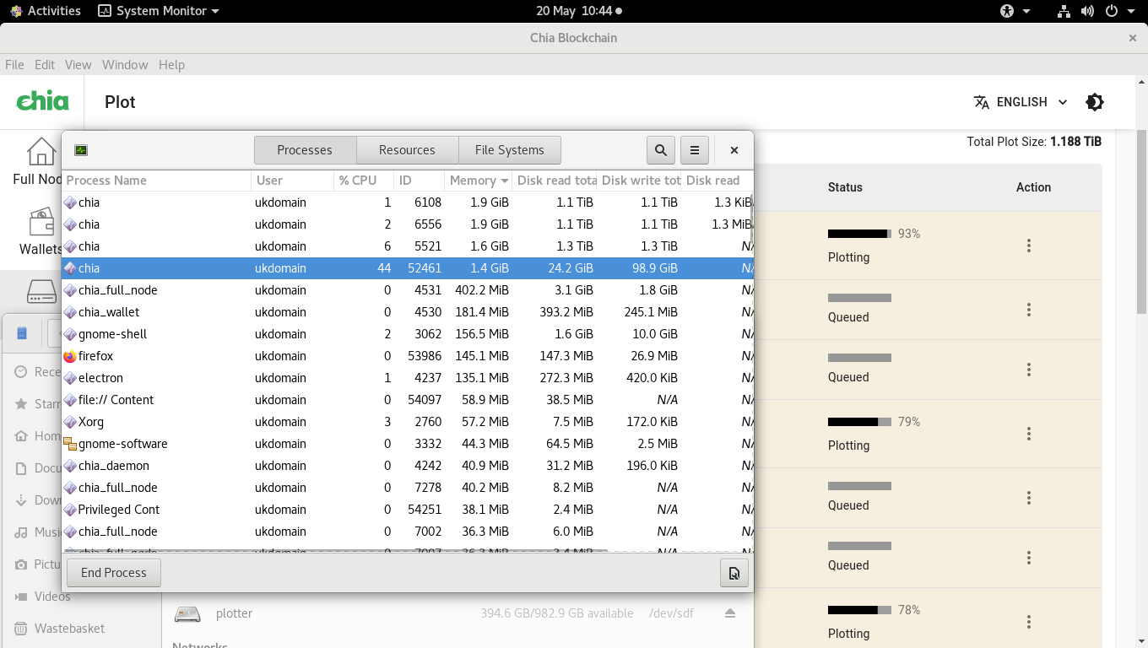The image size is (1148, 648).
Task: Sort processes by Memory column
Action: click(x=479, y=181)
